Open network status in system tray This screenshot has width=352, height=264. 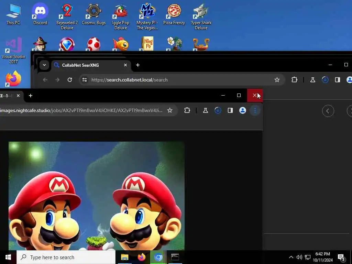tap(308, 257)
